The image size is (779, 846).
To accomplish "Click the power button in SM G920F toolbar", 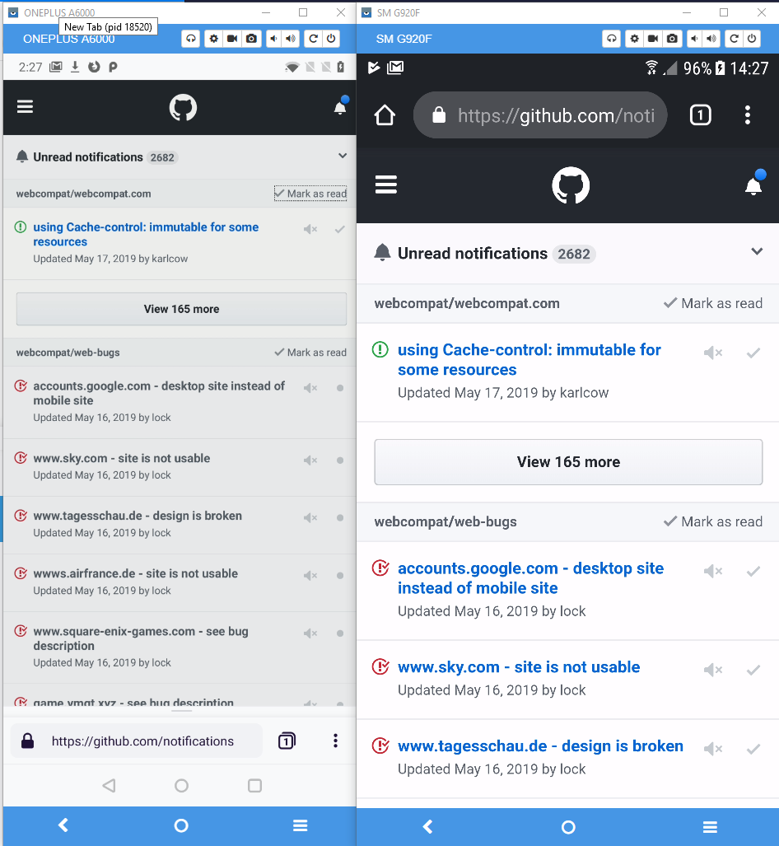I will pos(752,39).
